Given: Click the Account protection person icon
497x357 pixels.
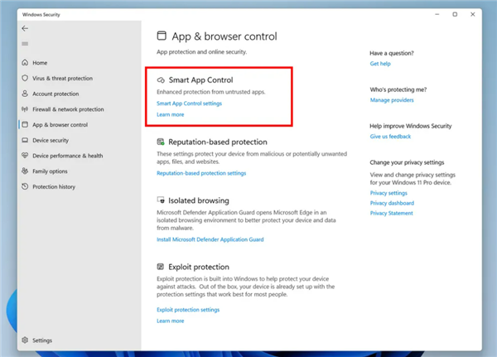Looking at the screenshot, I should [x=25, y=94].
